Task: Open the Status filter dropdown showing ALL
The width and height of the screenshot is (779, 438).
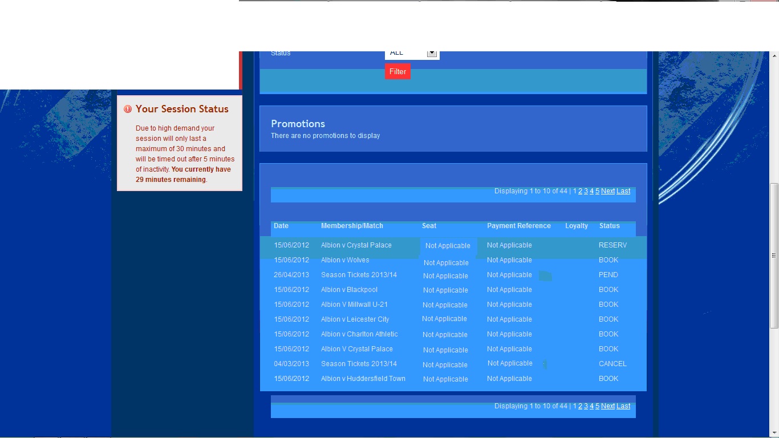Action: tap(412, 53)
